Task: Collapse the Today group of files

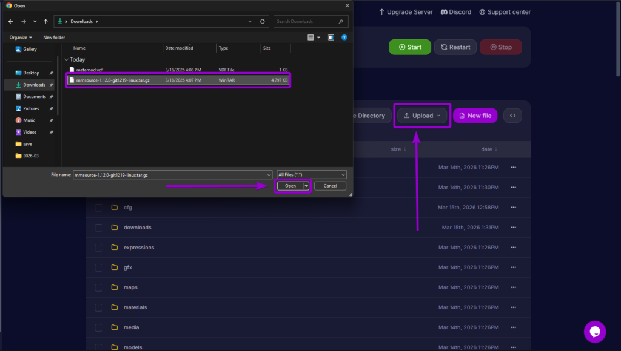Action: coord(65,59)
